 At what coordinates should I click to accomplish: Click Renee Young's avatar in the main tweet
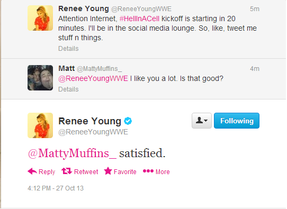(40, 125)
